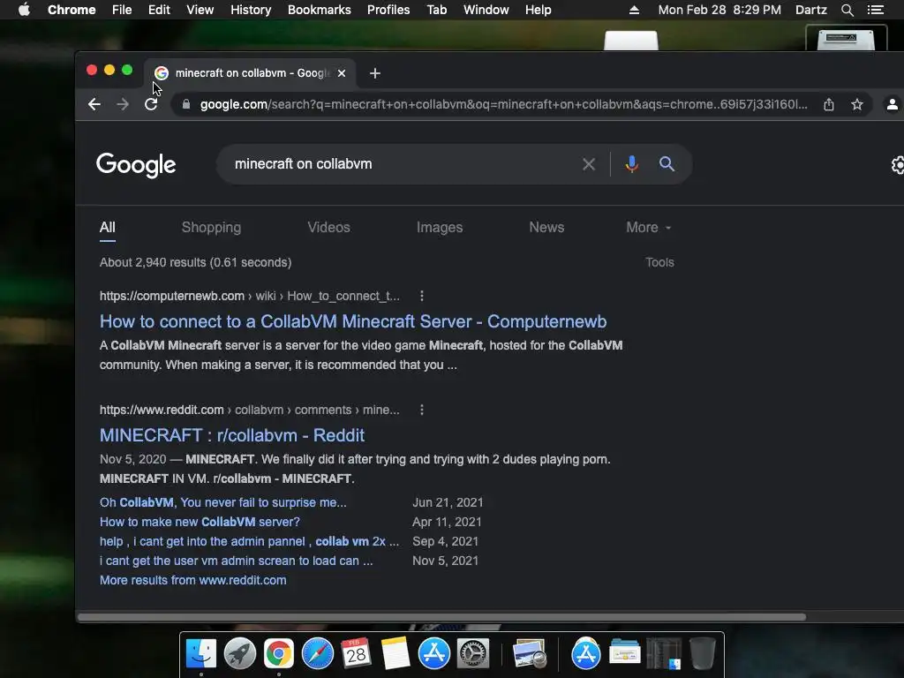Close the minecraft on collabvm tab
Screen dimensions: 904x678
342,73
